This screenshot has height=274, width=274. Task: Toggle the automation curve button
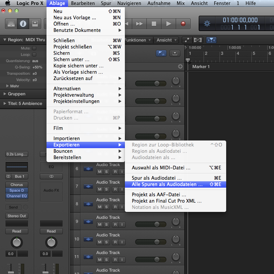187,40
